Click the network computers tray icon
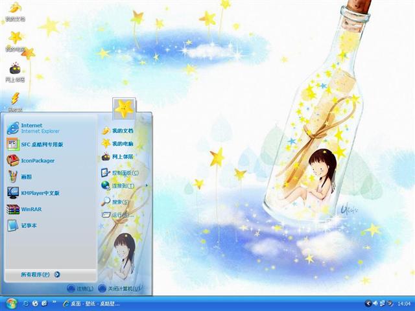415x311 pixels. coord(383,303)
